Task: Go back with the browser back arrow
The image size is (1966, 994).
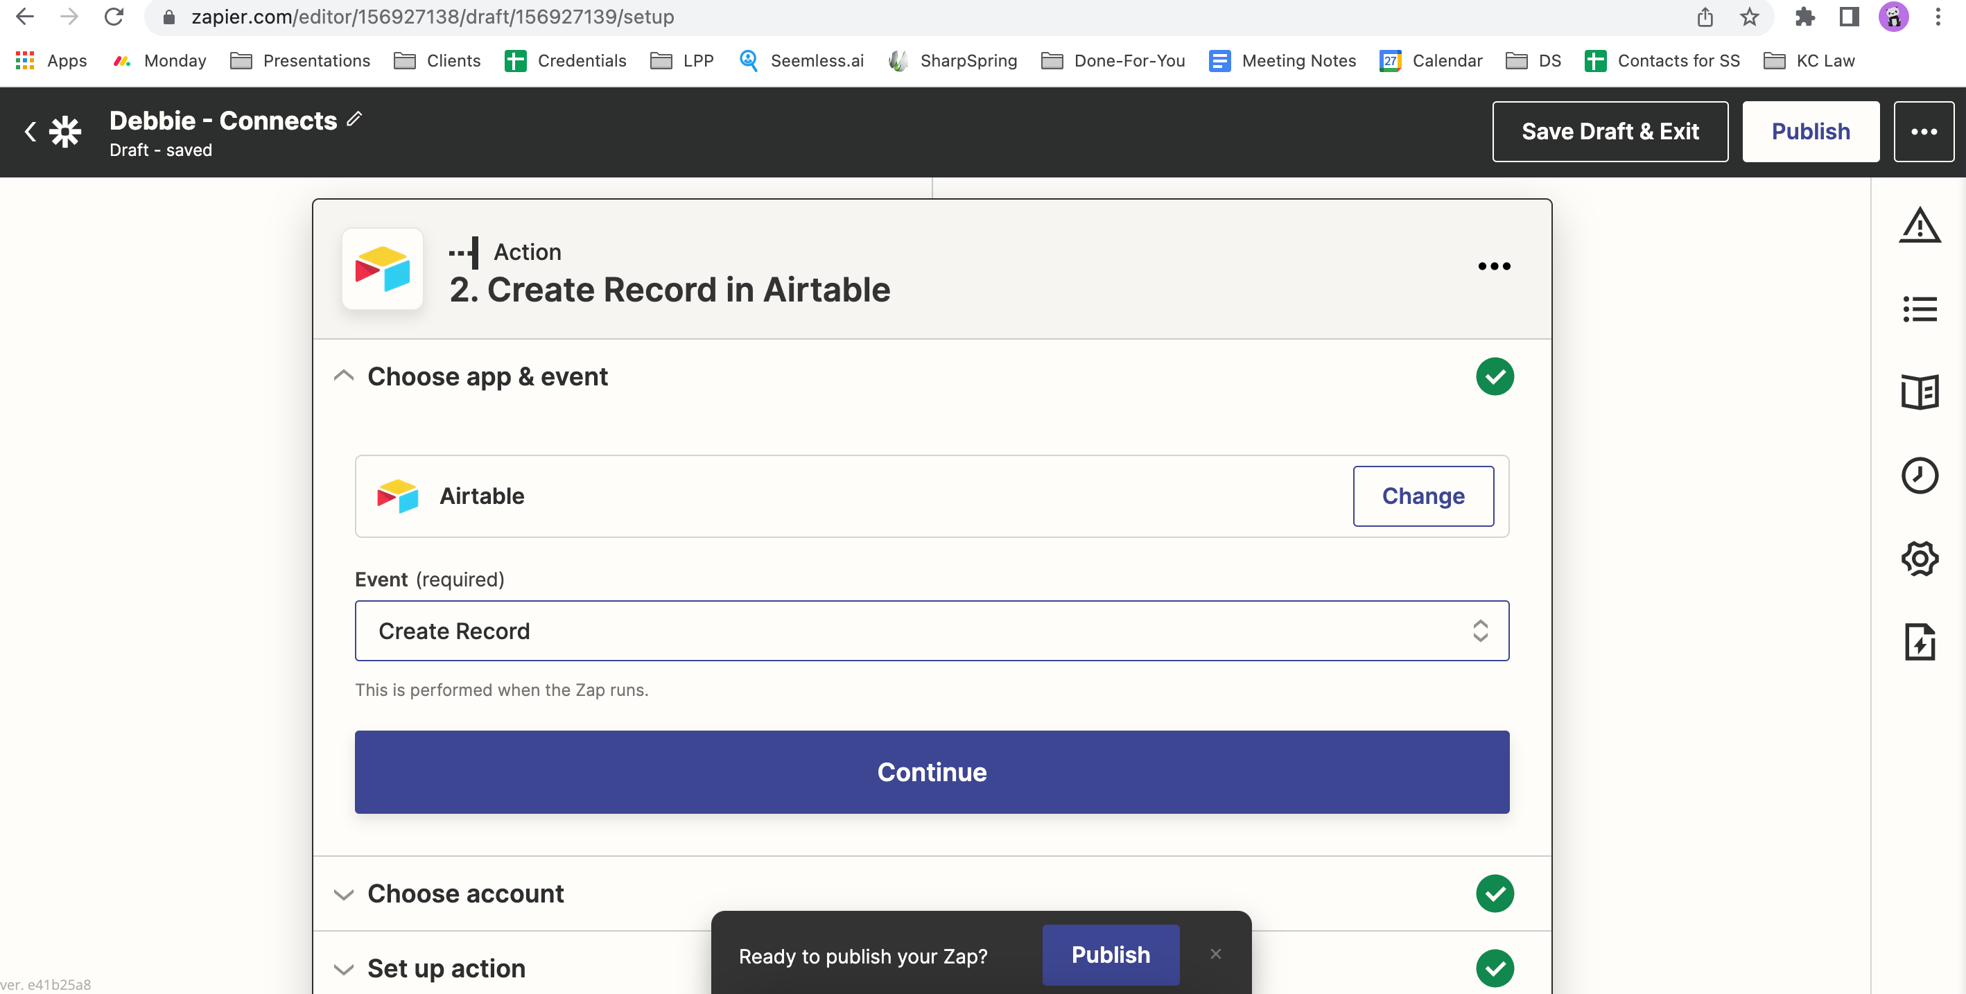Action: [24, 17]
